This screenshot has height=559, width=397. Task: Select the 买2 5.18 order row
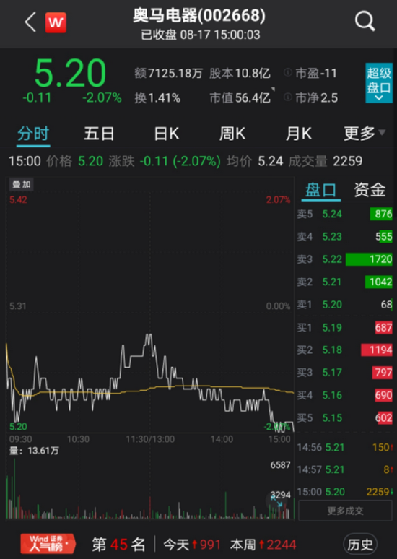click(x=344, y=350)
